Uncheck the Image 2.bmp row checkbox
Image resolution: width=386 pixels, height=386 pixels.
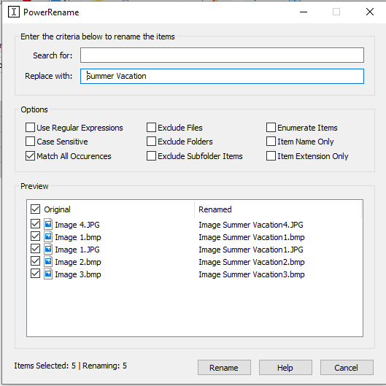[35, 261]
